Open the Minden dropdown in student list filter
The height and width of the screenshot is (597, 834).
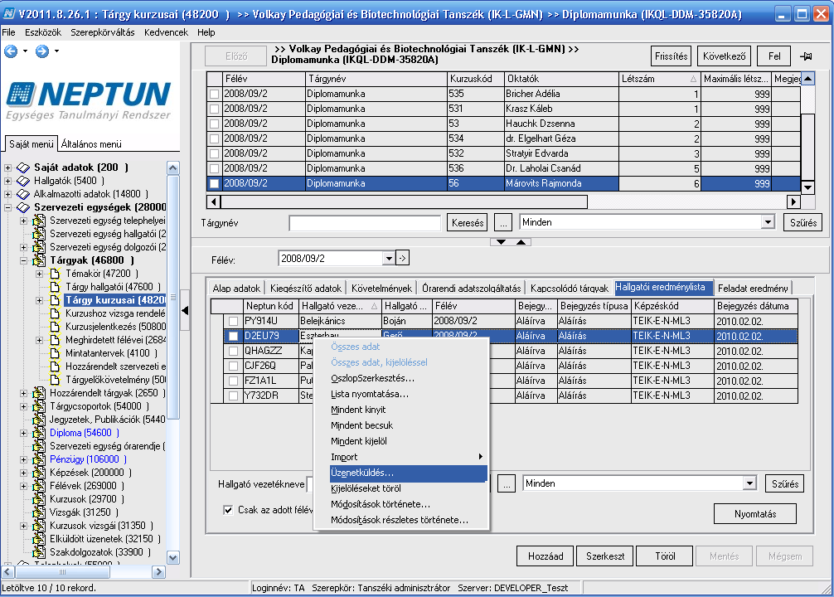tap(749, 483)
